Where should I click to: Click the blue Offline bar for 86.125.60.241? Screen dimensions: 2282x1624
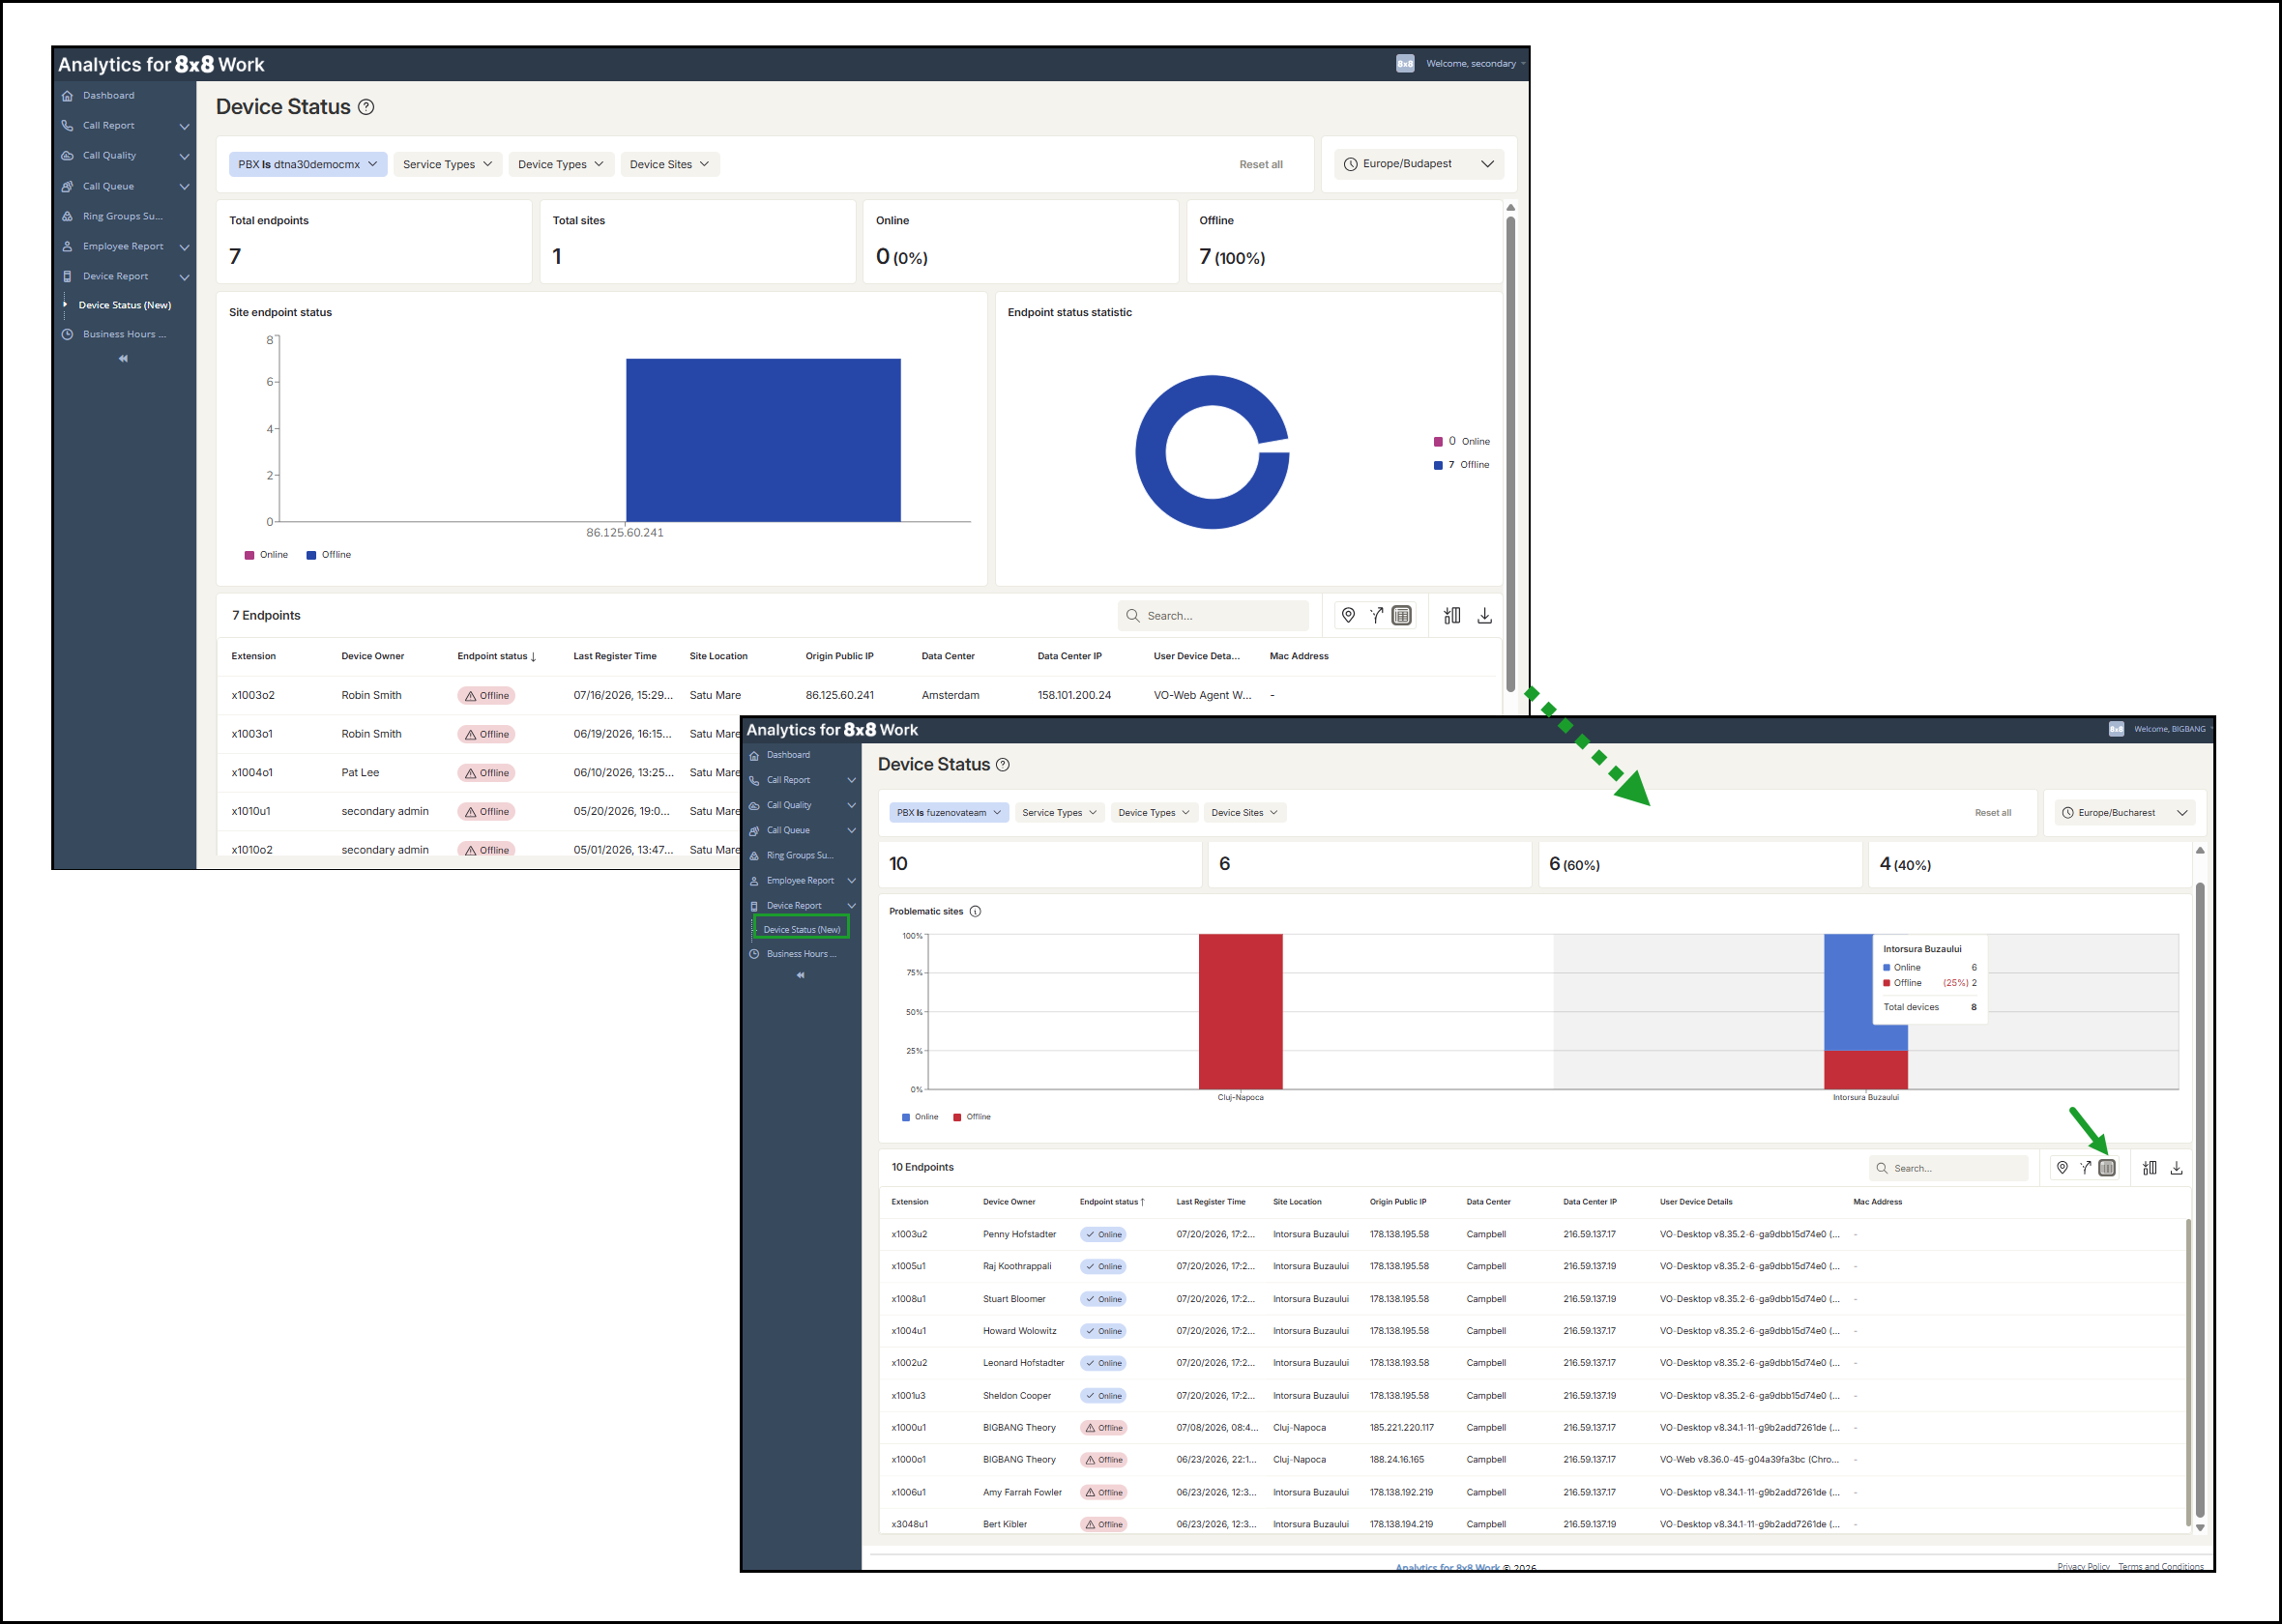[x=763, y=440]
